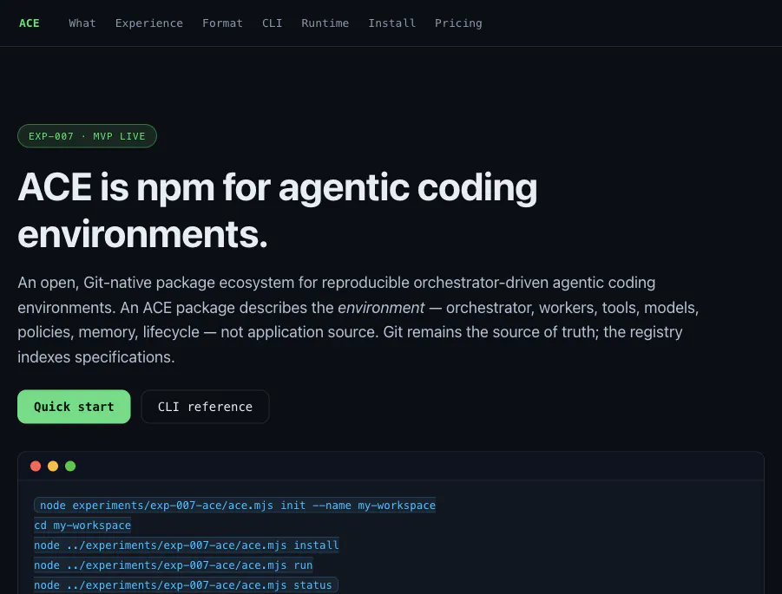Screen dimensions: 782x594
Task: View the Pricing section
Action: pyautogui.click(x=458, y=23)
